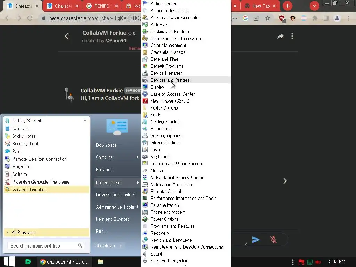Image resolution: width=356 pixels, height=267 pixels.
Task: Click the Fonts folder icon
Action: [145, 115]
